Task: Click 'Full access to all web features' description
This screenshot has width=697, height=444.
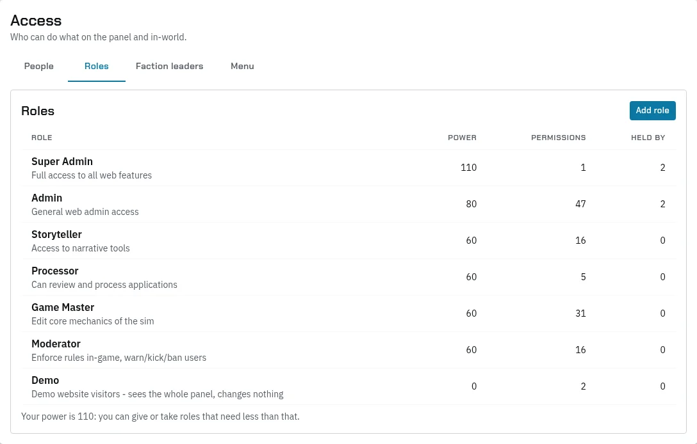Action: pos(92,175)
